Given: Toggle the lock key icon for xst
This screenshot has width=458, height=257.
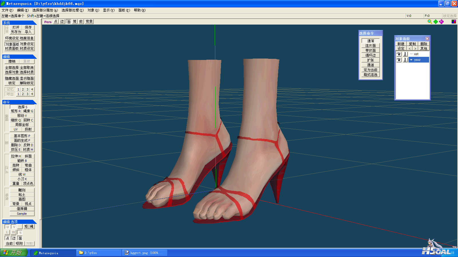Looking at the screenshot, I should coord(405,54).
